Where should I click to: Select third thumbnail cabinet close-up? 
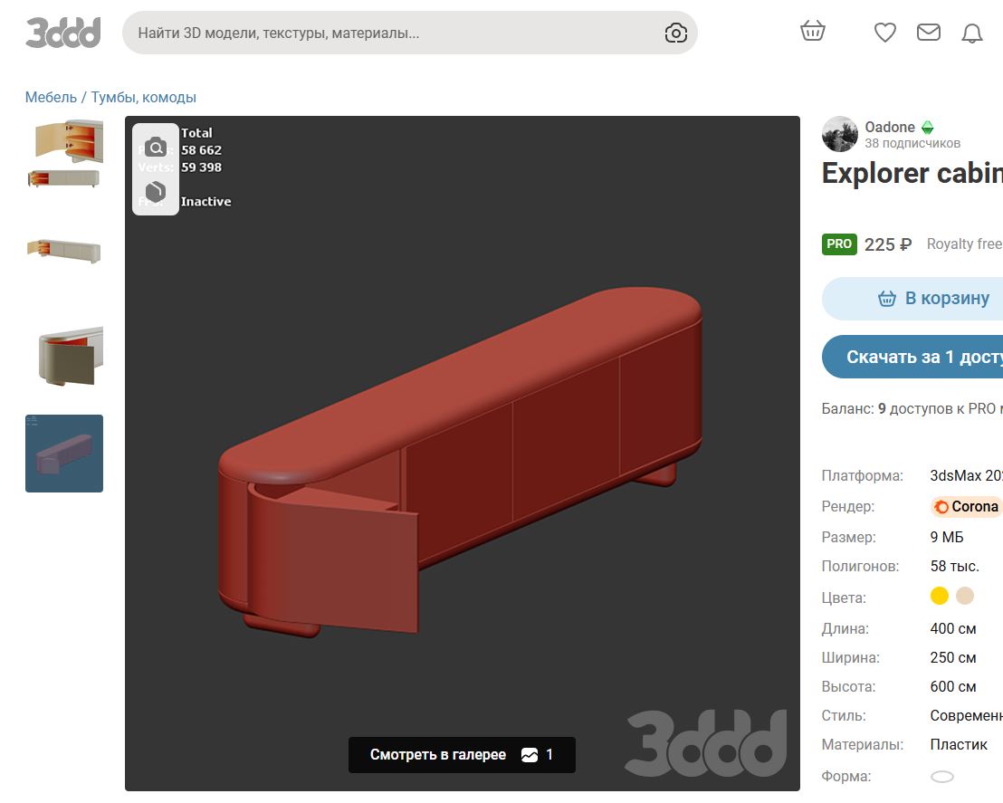coord(64,355)
